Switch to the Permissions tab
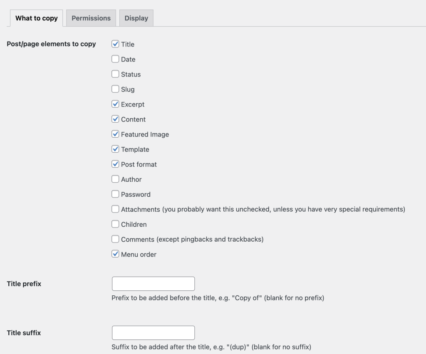 click(x=91, y=18)
